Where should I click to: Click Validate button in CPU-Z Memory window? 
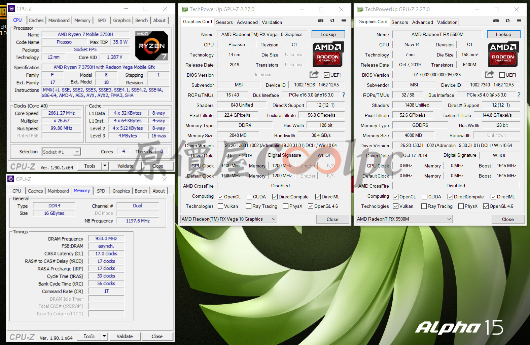point(125,336)
